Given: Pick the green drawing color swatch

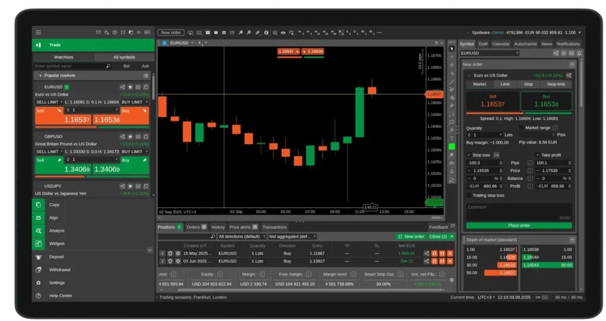Looking at the screenshot, I should (x=452, y=147).
